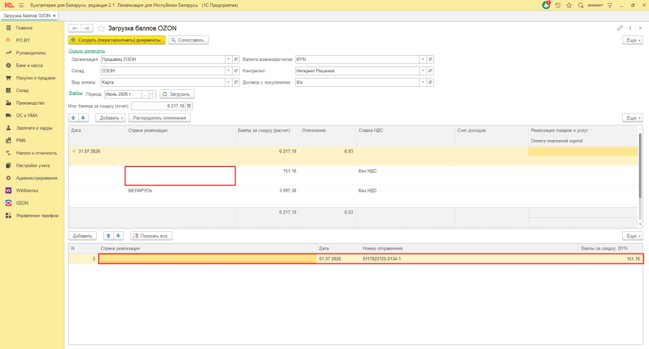Open form options three-dots icon

click(x=630, y=28)
